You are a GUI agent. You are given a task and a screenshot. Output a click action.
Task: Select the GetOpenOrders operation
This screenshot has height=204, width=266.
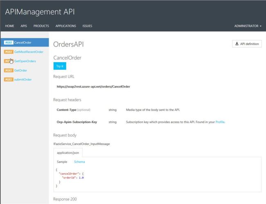pyautogui.click(x=25, y=61)
